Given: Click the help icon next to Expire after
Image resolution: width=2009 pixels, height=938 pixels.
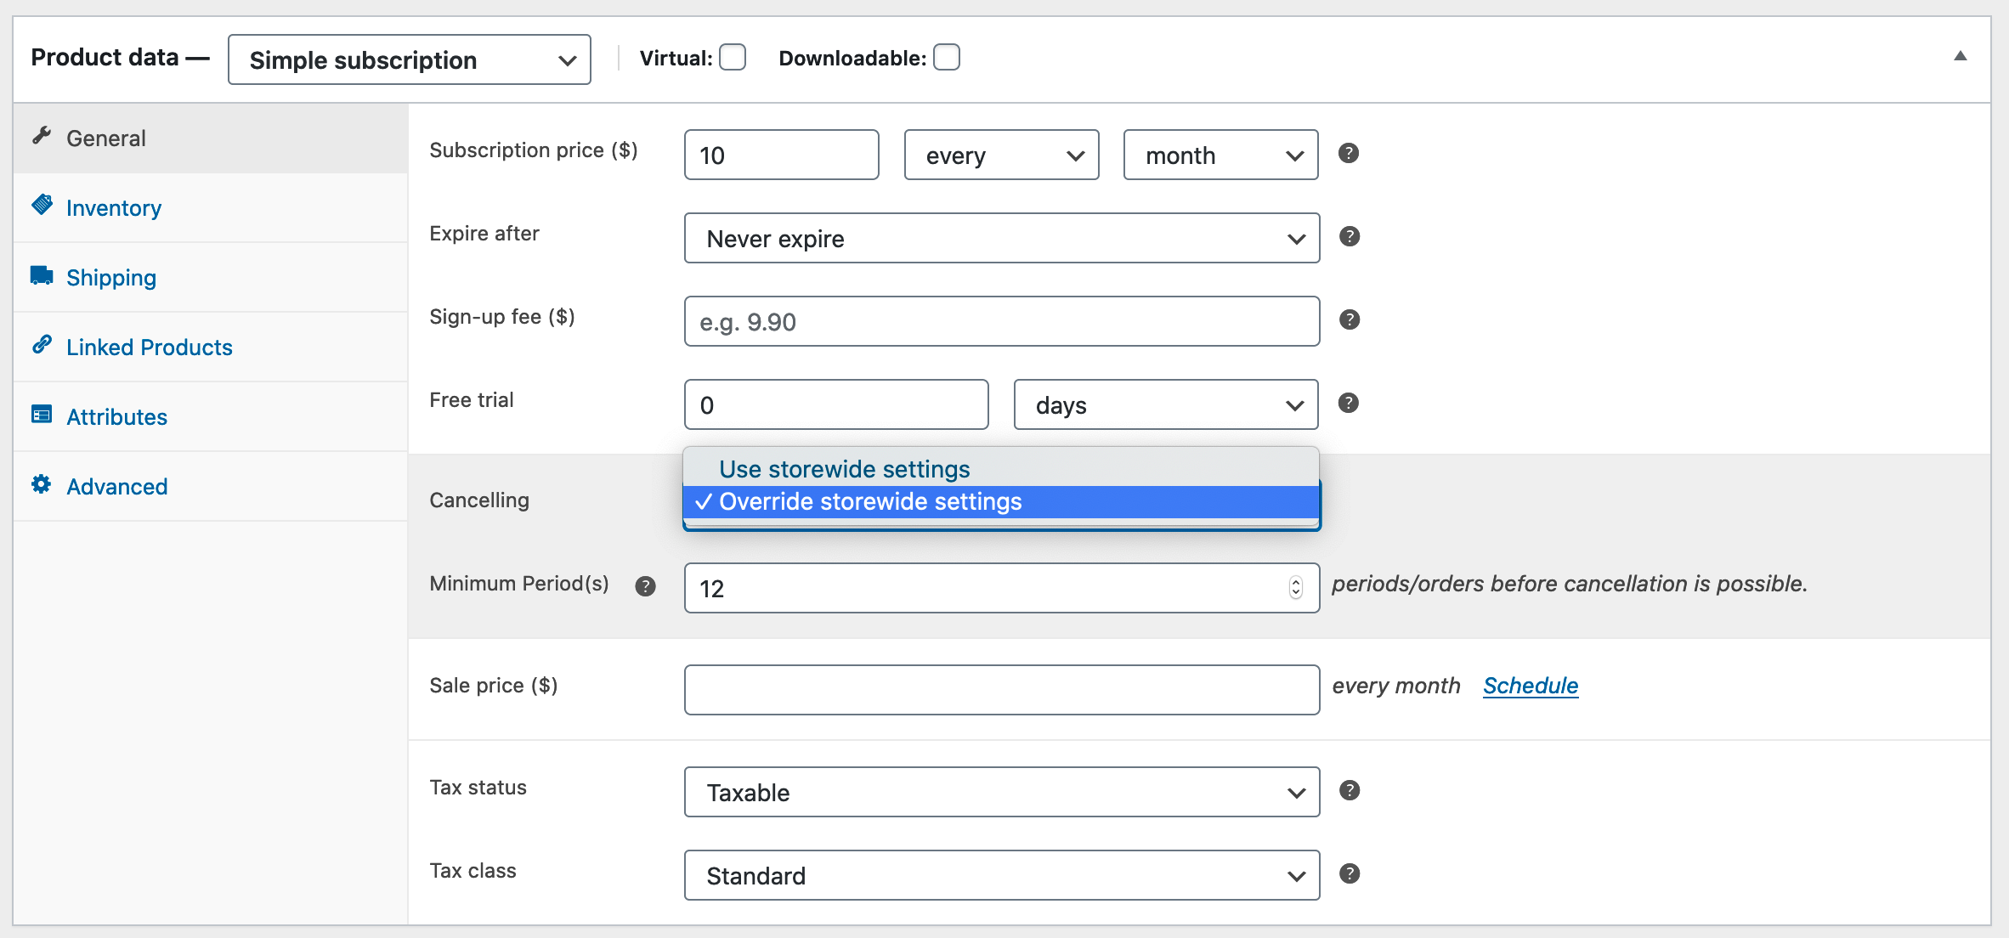Looking at the screenshot, I should coord(1349,237).
